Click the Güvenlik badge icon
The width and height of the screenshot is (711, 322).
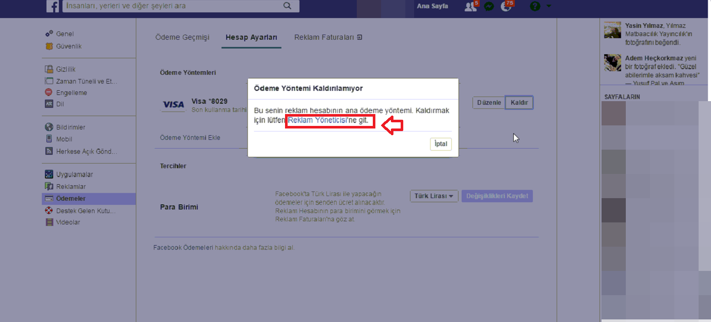pyautogui.click(x=49, y=46)
